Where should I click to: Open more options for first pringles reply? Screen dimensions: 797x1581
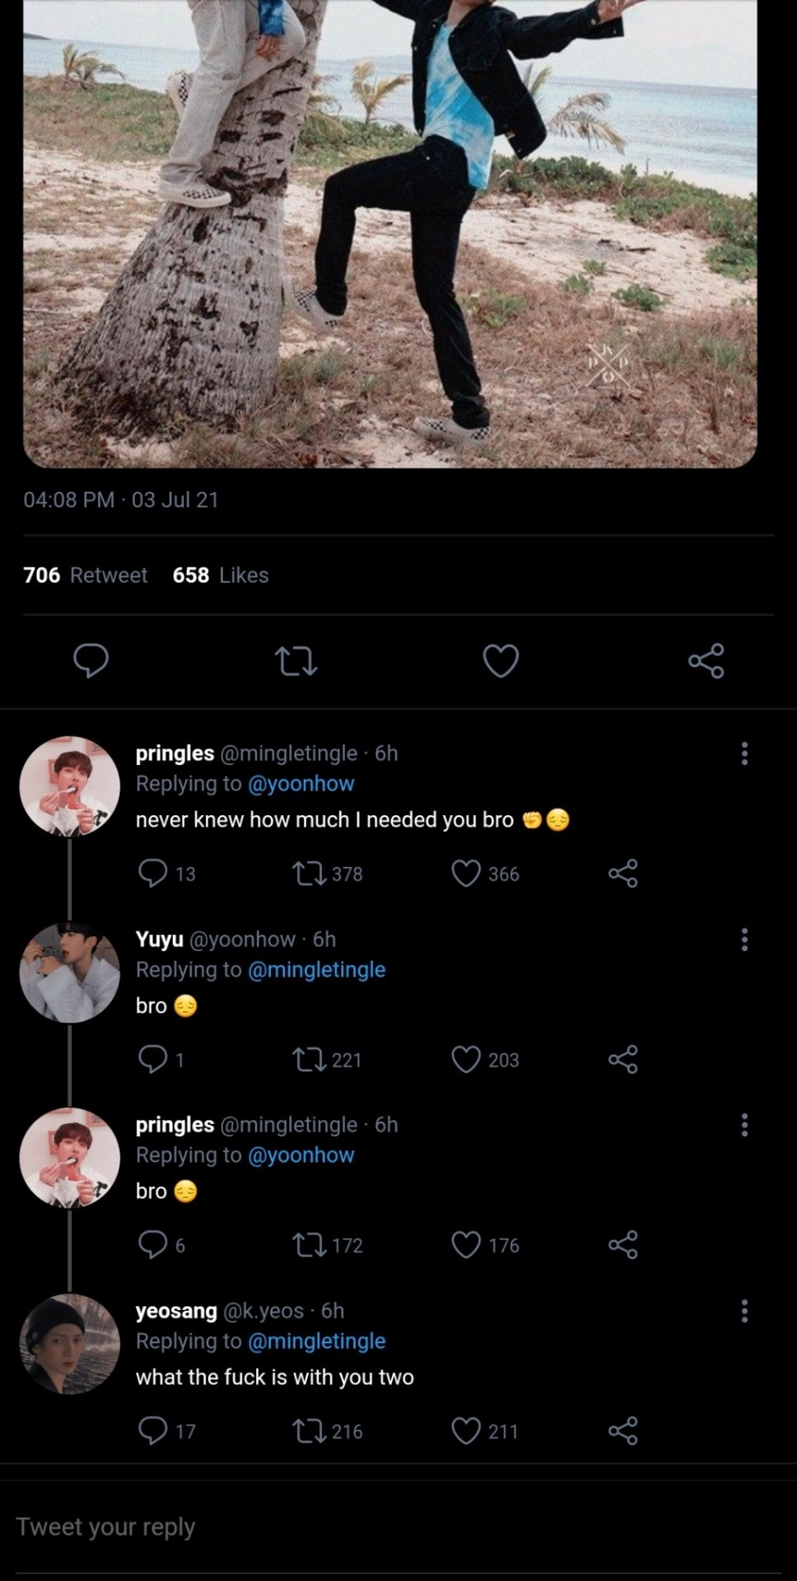[x=744, y=753]
